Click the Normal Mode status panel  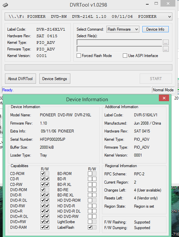coord(163,90)
